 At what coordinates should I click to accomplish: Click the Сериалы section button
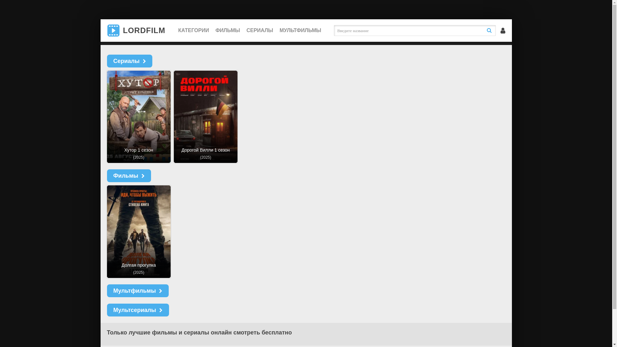[126, 61]
